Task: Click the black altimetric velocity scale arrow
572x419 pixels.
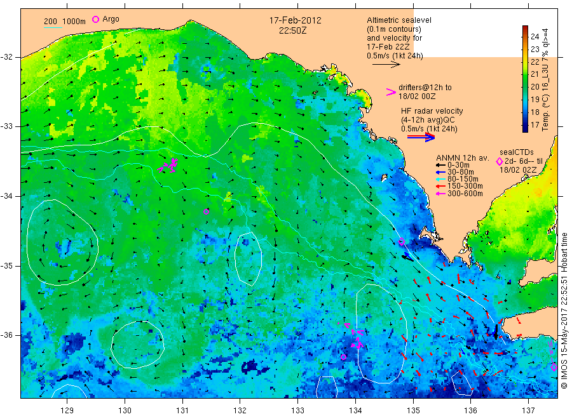Action: (386, 65)
